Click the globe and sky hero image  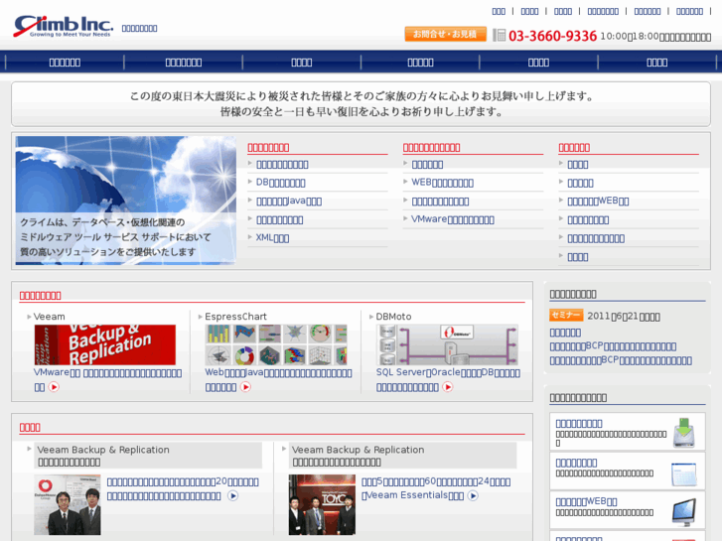126,201
